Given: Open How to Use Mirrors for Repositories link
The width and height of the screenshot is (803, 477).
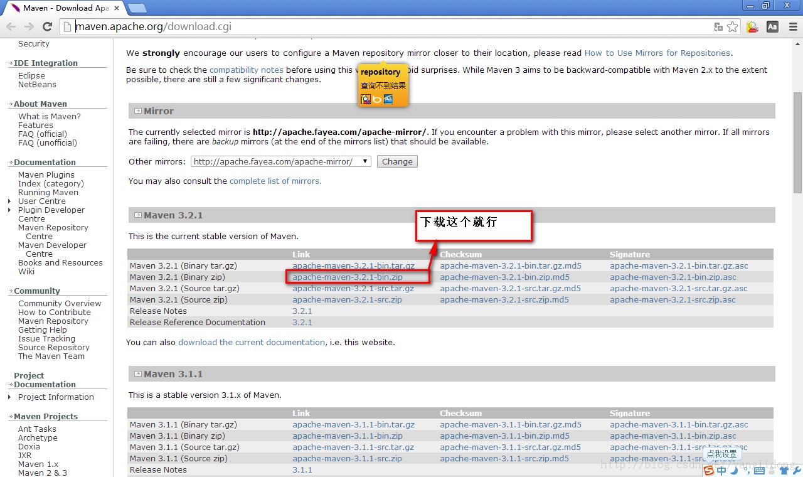Looking at the screenshot, I should coord(657,53).
